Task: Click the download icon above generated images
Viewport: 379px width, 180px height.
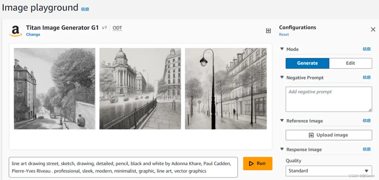Action: pos(268,31)
